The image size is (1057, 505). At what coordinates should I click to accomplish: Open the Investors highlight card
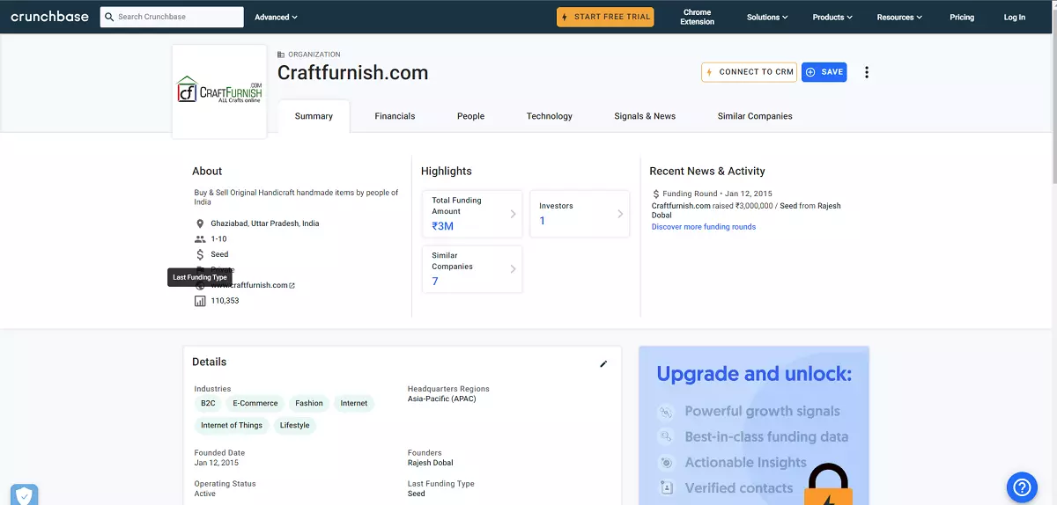580,214
